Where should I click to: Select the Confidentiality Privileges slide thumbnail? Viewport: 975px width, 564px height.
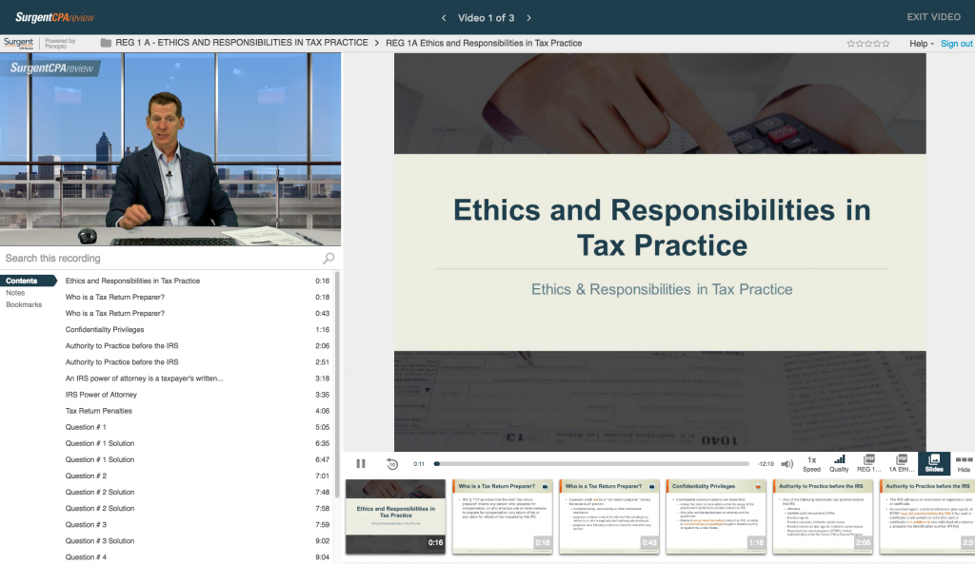click(716, 516)
